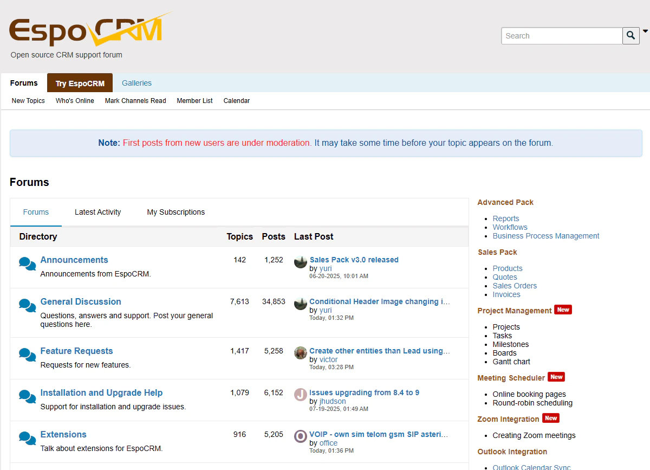This screenshot has height=470, width=650.
Task: Click yuri's avatar in General Discussion row
Action: pyautogui.click(x=301, y=304)
